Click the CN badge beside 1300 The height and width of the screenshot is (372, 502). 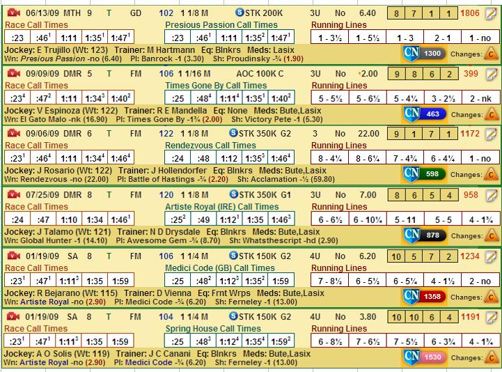tap(411, 54)
